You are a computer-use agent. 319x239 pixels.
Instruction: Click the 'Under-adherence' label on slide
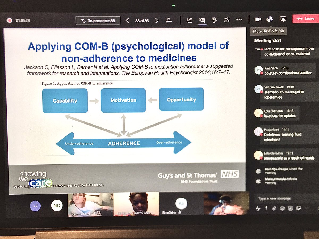79,144
